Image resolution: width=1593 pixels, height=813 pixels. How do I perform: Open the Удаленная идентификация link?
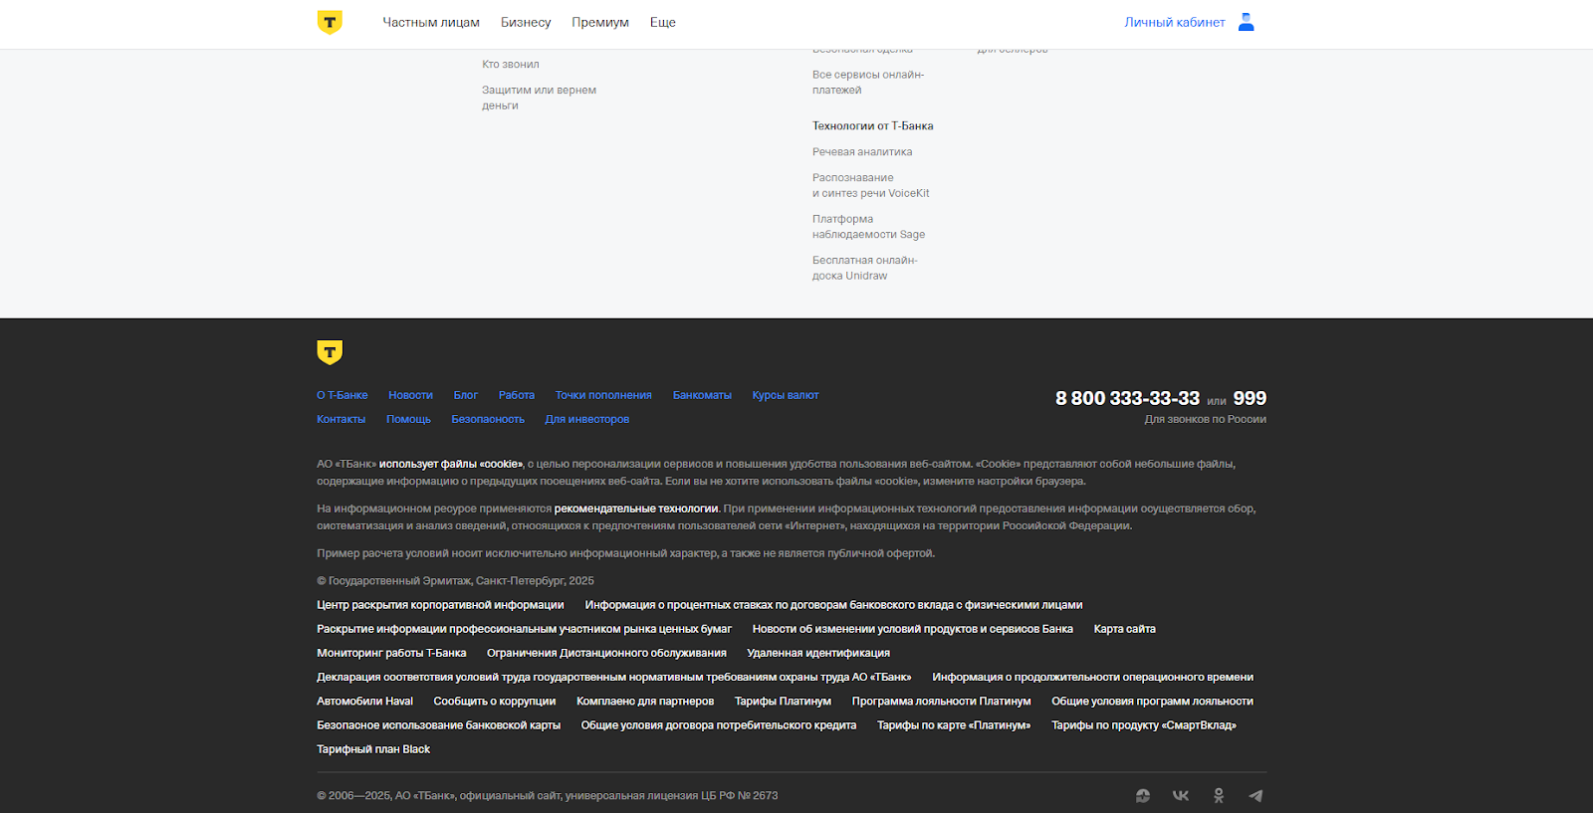[x=818, y=653]
